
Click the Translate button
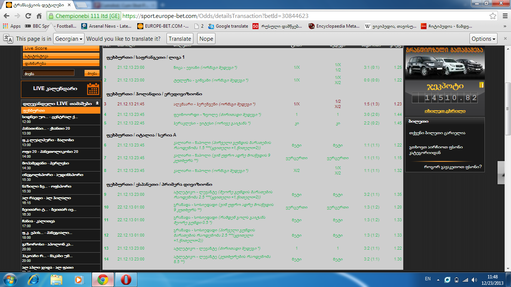(180, 38)
